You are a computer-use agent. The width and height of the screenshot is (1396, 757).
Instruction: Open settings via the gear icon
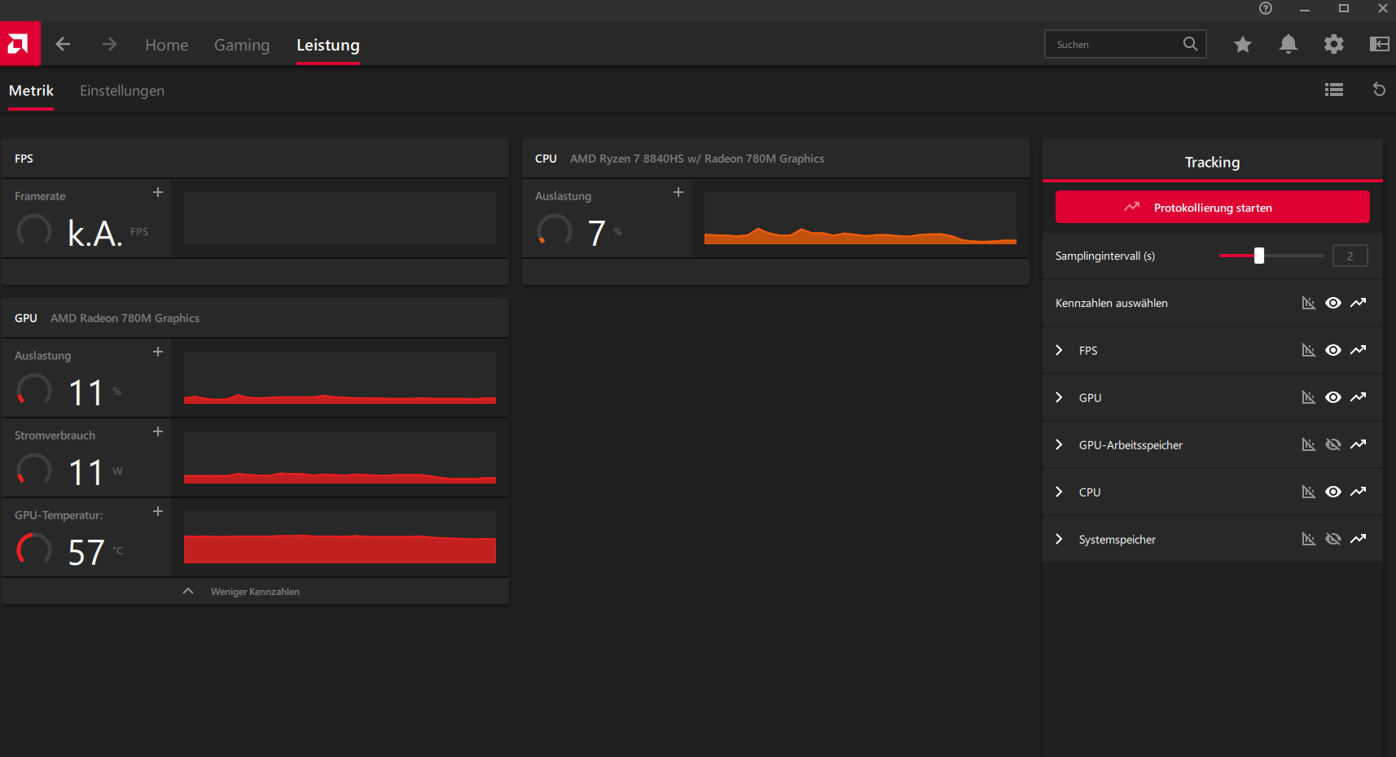1333,44
